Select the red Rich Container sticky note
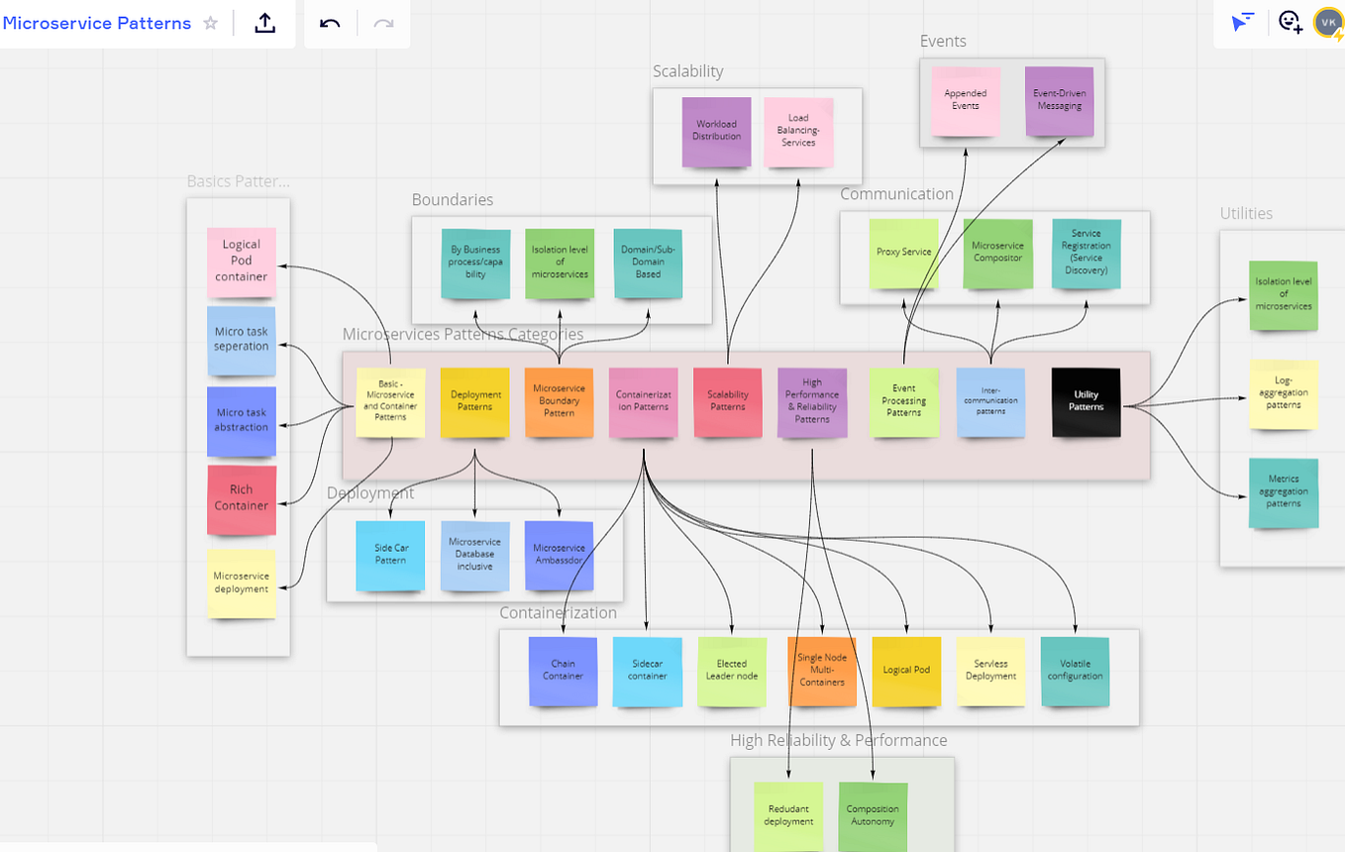The image size is (1345, 852). point(242,500)
